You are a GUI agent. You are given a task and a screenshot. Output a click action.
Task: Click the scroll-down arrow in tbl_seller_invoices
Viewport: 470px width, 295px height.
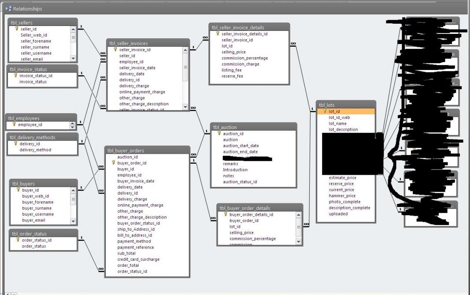185,107
